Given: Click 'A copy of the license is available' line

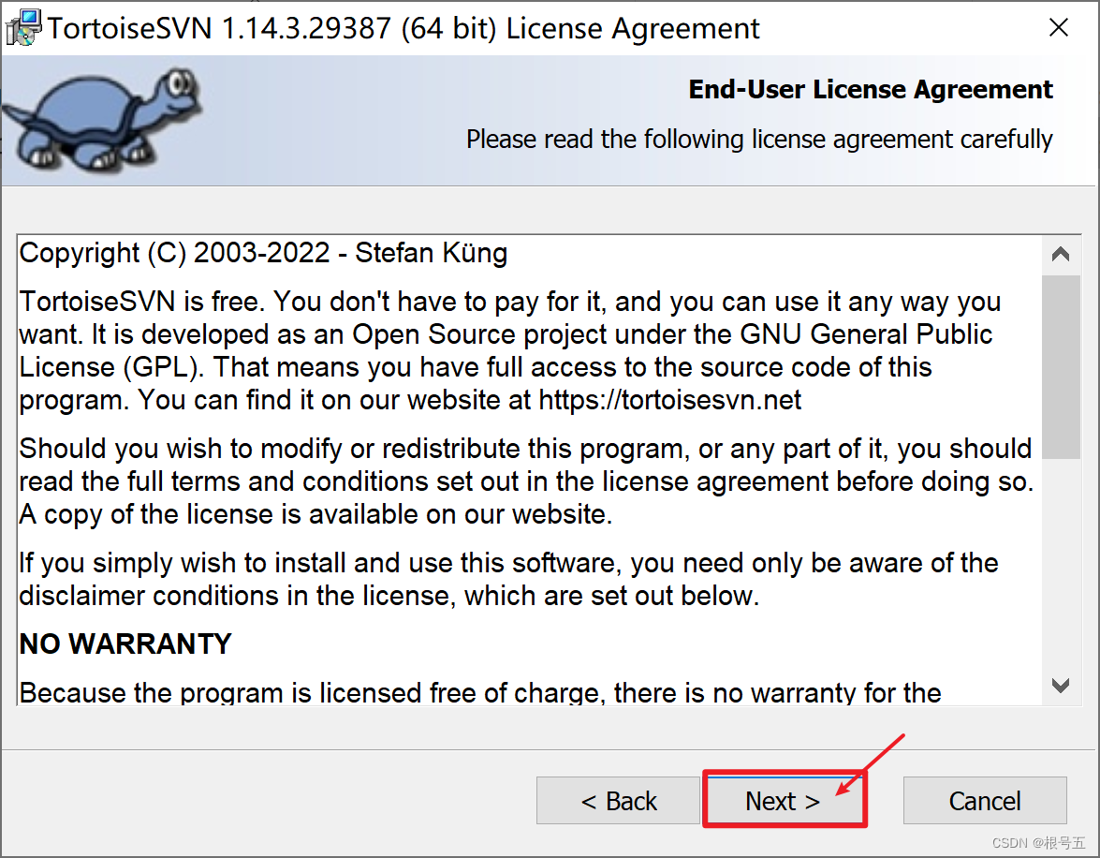Looking at the screenshot, I should [x=315, y=514].
